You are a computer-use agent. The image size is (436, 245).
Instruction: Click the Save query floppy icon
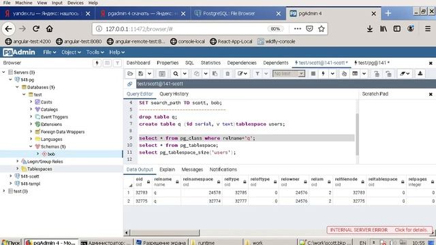pyautogui.click(x=141, y=73)
